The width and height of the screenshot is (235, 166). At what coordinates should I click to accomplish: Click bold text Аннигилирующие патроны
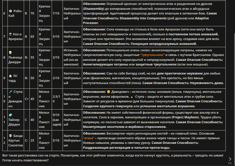point(105,64)
